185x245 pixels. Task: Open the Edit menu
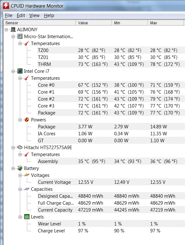pyautogui.click(x=21, y=15)
